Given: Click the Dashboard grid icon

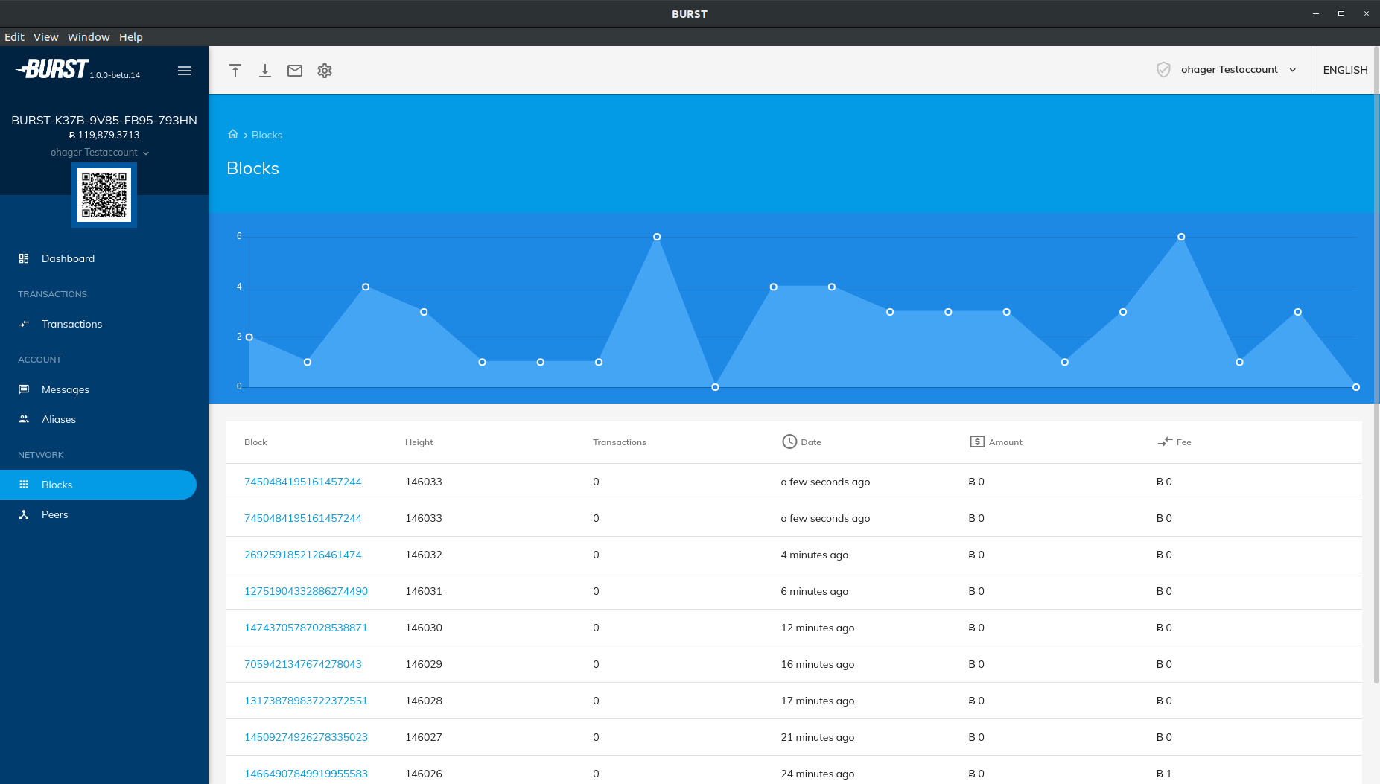Looking at the screenshot, I should (24, 258).
